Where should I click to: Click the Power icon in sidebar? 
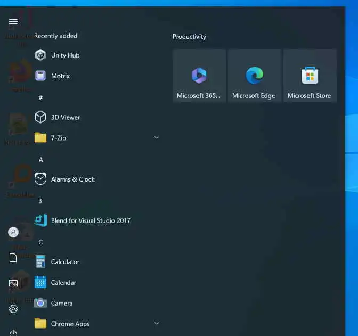coord(13,333)
